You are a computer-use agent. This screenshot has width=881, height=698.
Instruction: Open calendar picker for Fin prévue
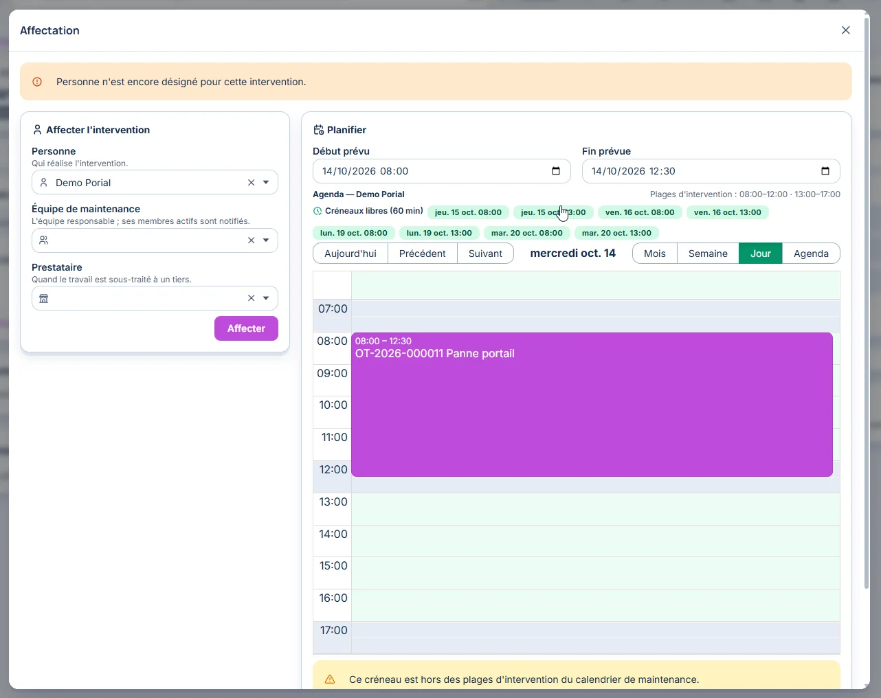click(825, 171)
